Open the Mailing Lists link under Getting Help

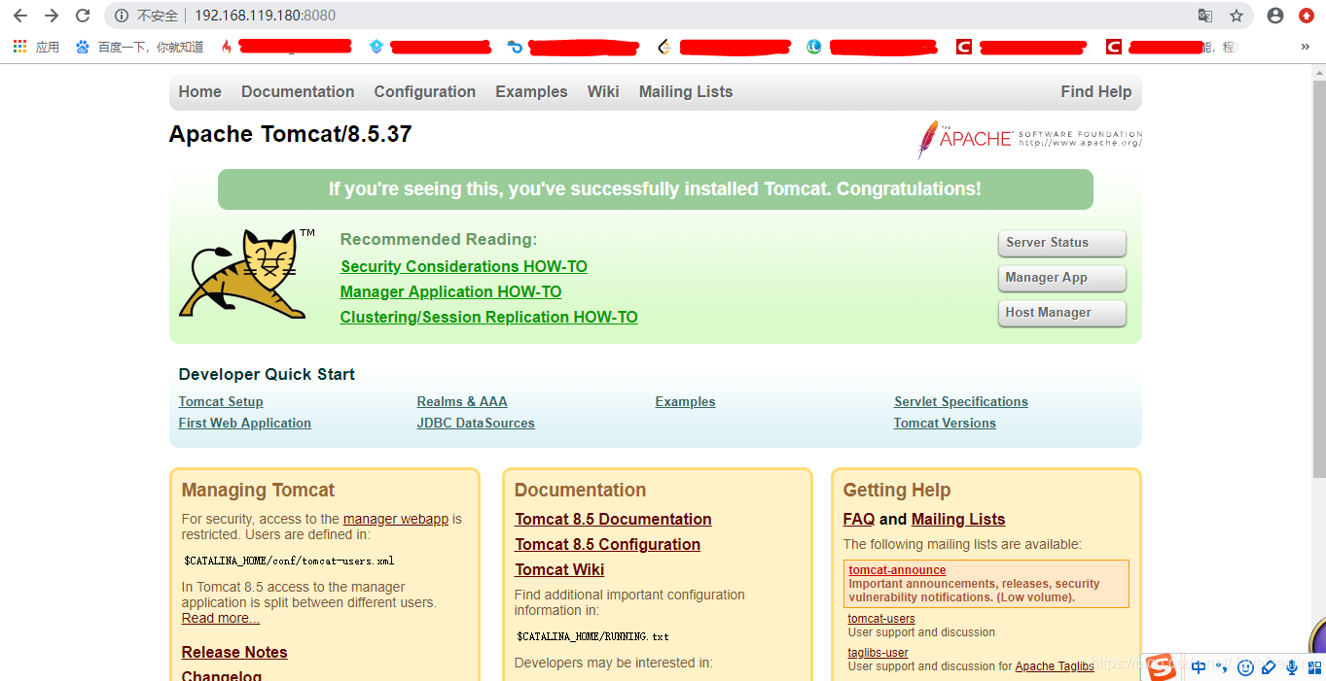tap(958, 519)
